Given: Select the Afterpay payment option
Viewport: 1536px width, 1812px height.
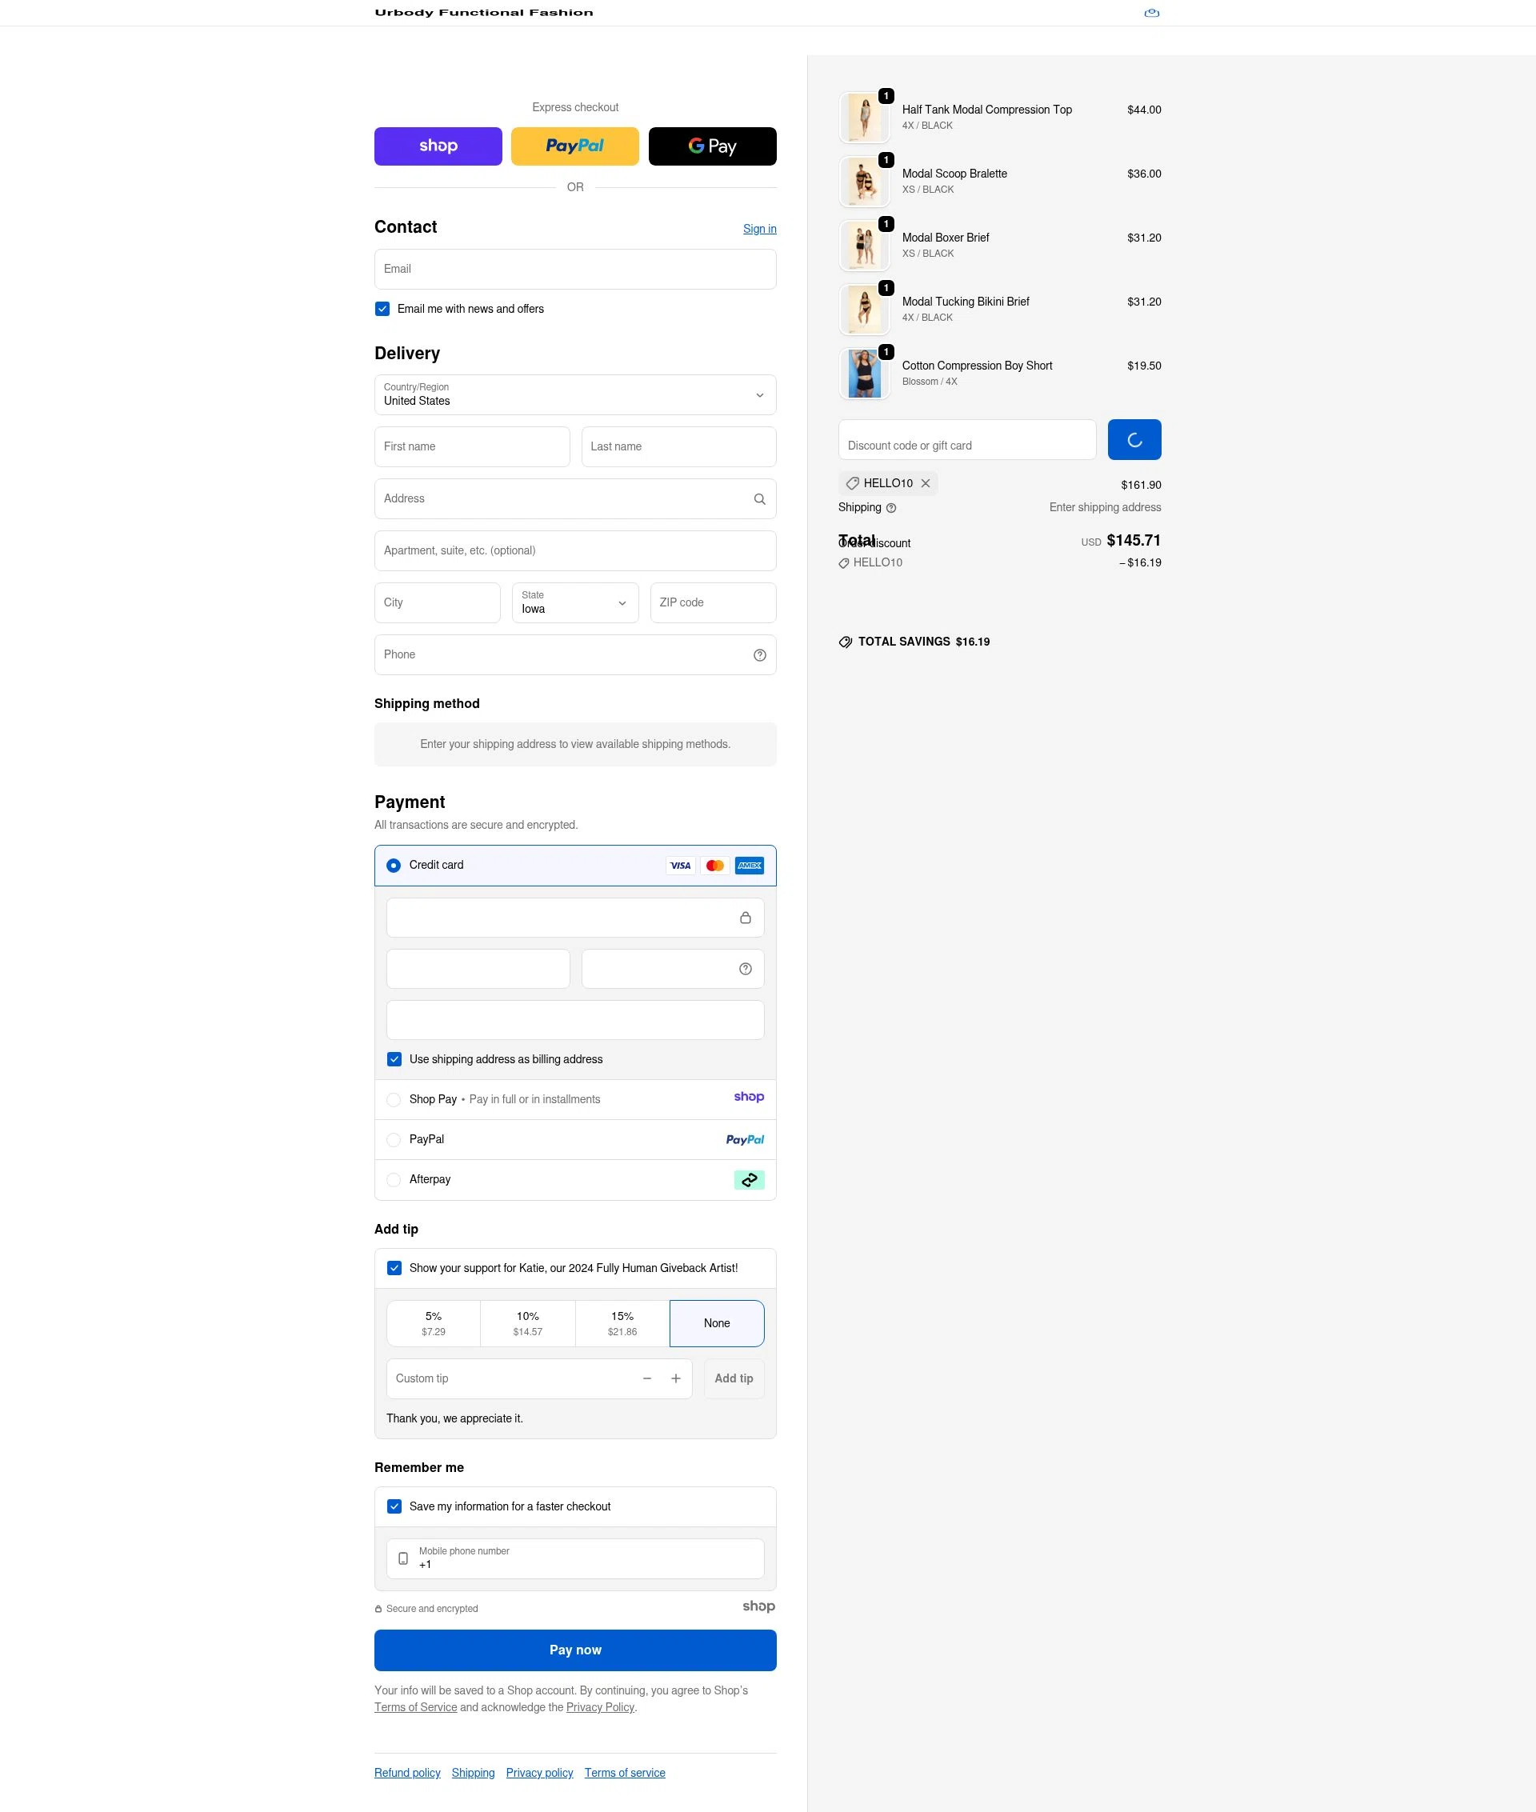Looking at the screenshot, I should (x=393, y=1179).
